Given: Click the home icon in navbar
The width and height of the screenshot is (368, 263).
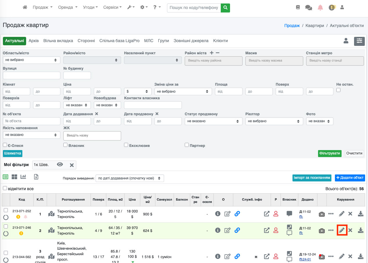Looking at the screenshot, I should click(25, 7).
